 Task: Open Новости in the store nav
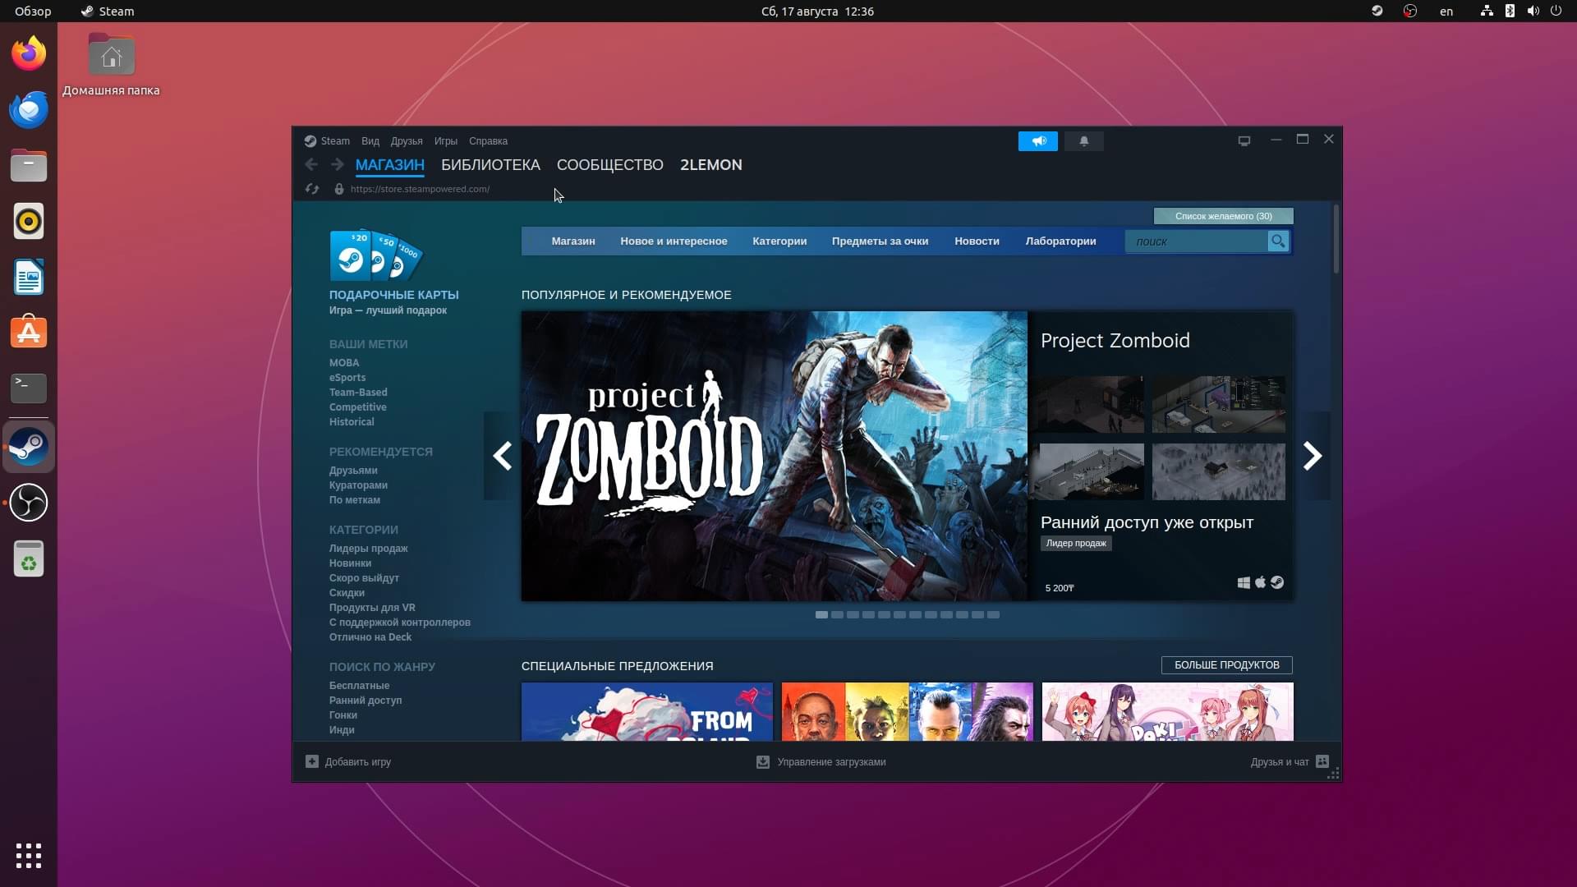[x=977, y=241]
